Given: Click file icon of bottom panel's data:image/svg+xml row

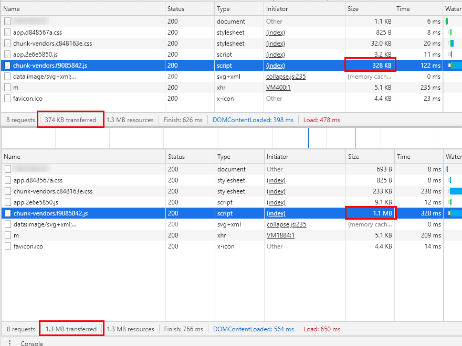Looking at the screenshot, I should (x=7, y=224).
